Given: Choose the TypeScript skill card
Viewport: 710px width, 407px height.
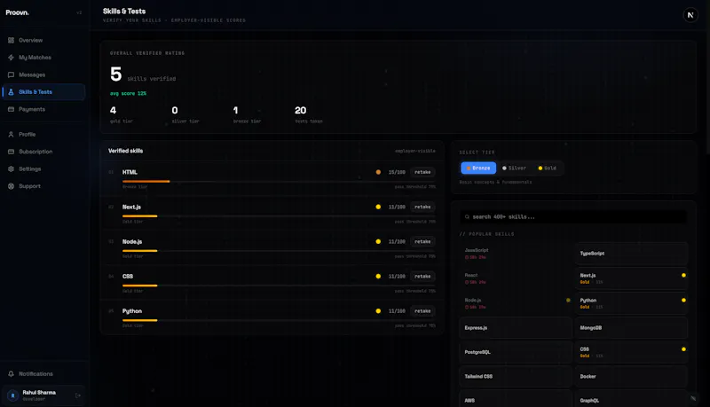Looking at the screenshot, I should [x=631, y=254].
